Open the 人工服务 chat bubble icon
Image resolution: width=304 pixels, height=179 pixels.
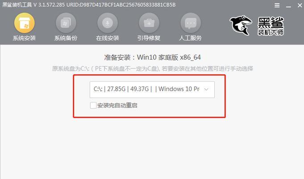coord(191,23)
